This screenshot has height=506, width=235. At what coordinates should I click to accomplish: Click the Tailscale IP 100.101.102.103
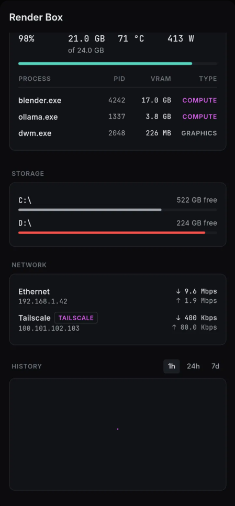coord(49,329)
